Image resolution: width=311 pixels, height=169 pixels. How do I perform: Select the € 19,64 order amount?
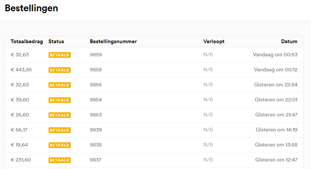[19, 145]
